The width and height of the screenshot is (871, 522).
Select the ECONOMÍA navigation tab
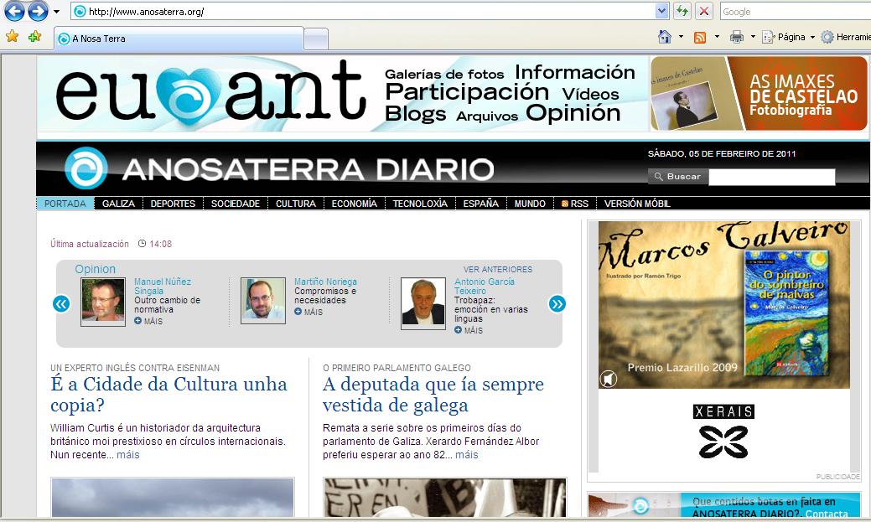(x=355, y=204)
